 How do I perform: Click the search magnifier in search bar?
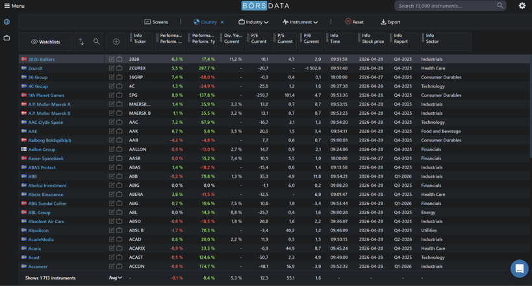click(500, 6)
